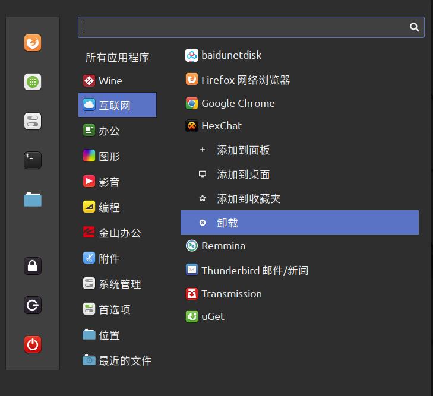Image resolution: width=433 pixels, height=396 pixels.
Task: Click the 金山办公 red icon
Action: click(x=89, y=232)
